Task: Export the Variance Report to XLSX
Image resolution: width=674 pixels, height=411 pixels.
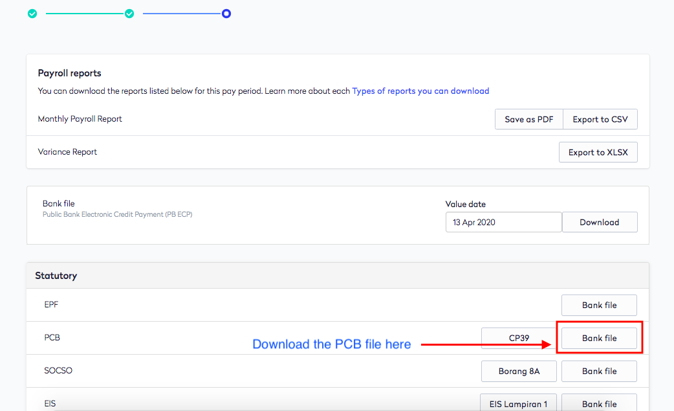Action: [598, 152]
